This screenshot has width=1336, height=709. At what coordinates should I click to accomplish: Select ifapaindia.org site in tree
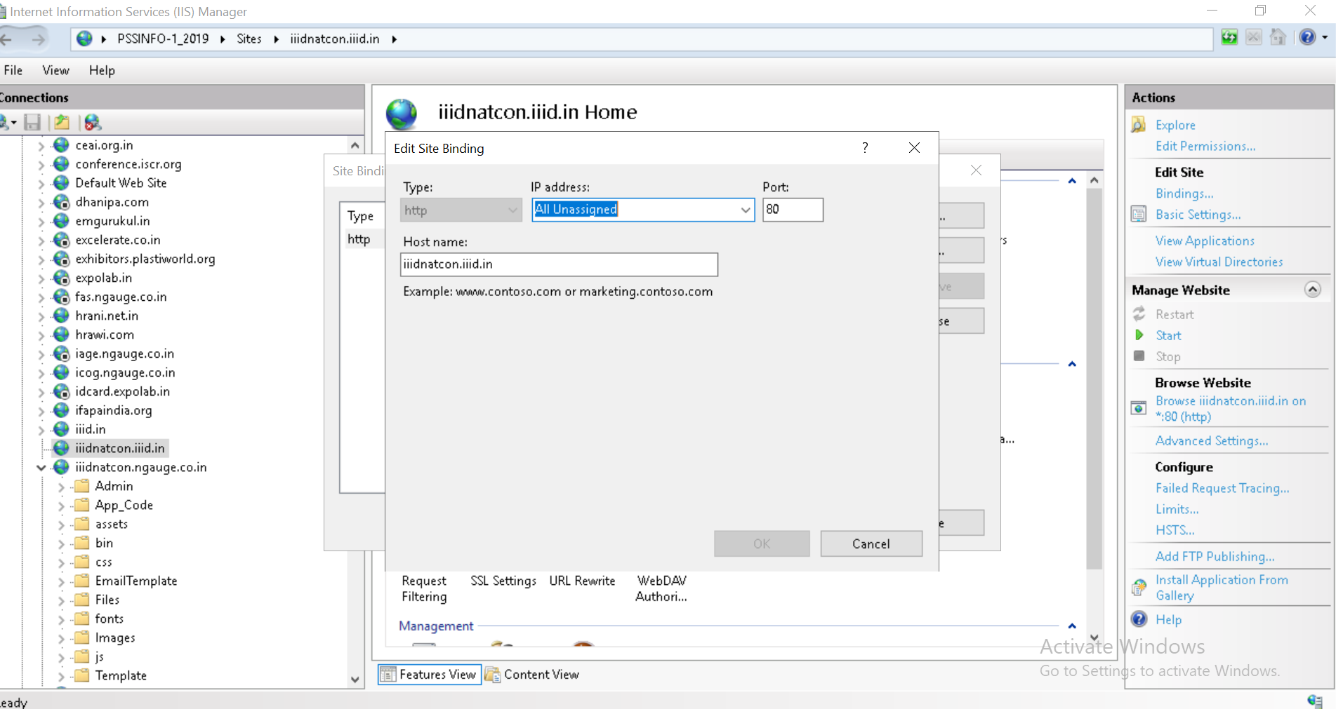[x=114, y=410]
